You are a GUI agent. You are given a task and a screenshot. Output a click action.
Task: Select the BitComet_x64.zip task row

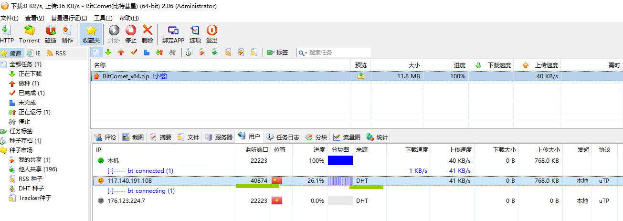pyautogui.click(x=357, y=76)
